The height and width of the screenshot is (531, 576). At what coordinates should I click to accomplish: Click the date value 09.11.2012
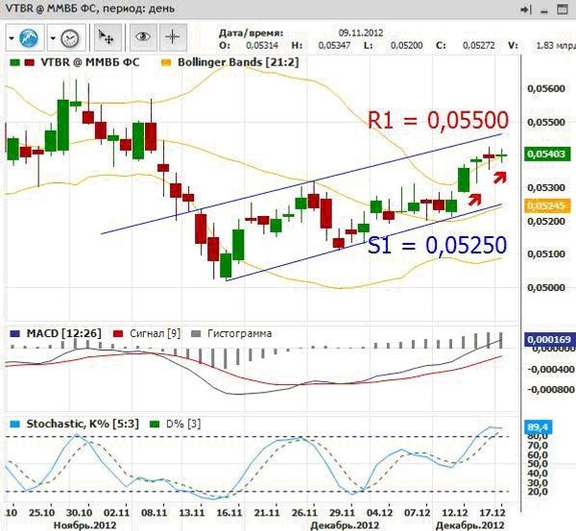click(361, 33)
